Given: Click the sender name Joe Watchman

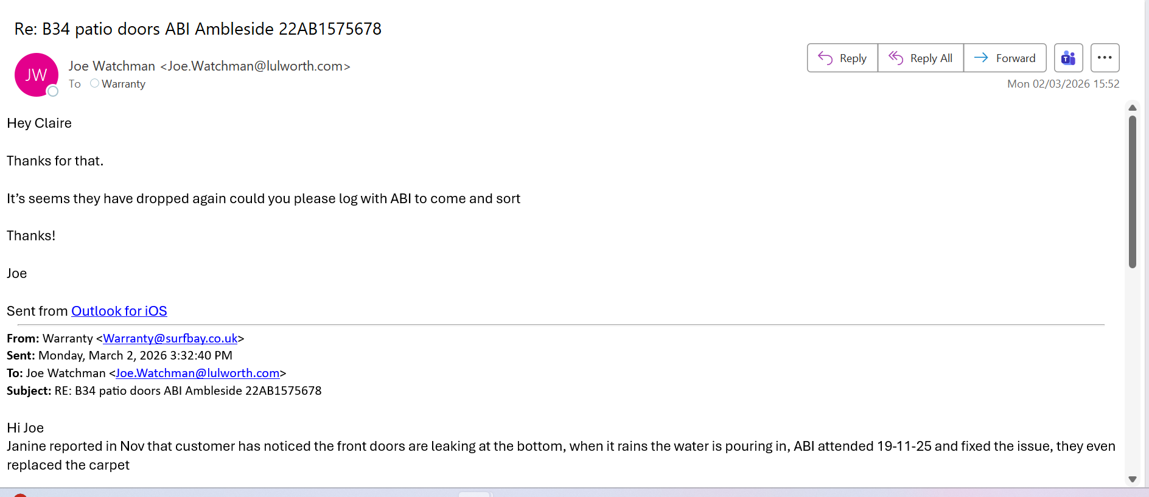Looking at the screenshot, I should tap(112, 66).
